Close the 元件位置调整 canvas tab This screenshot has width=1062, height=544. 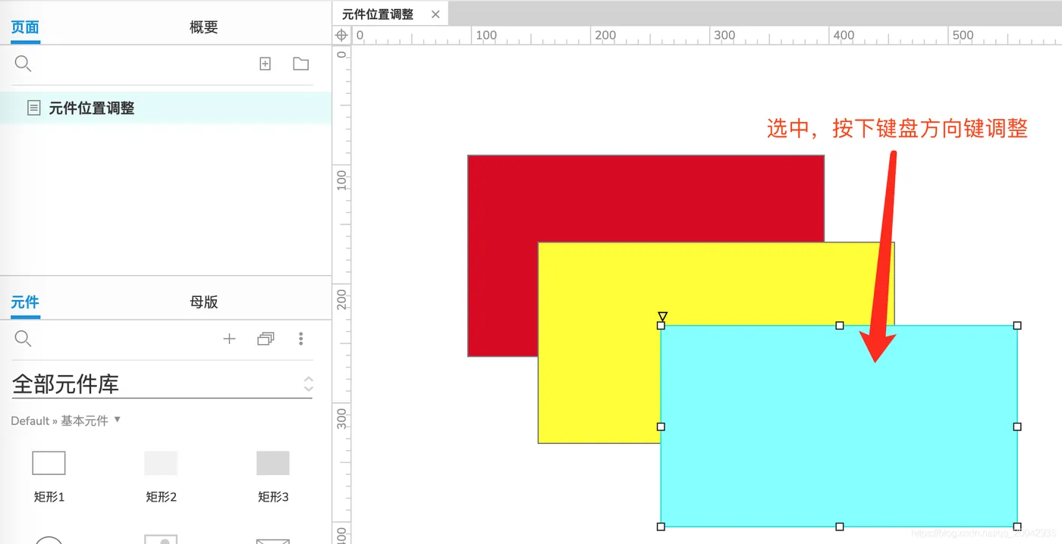[435, 14]
